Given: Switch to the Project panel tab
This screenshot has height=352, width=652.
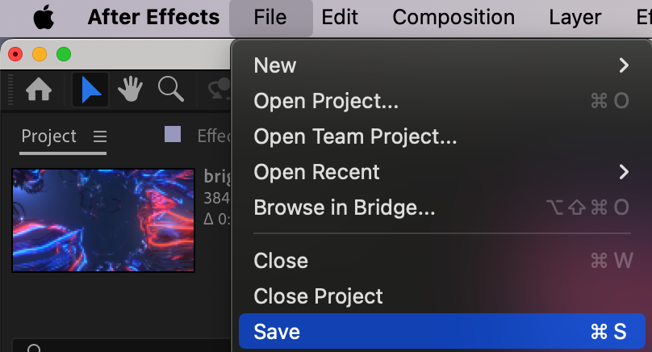Looking at the screenshot, I should (x=48, y=136).
